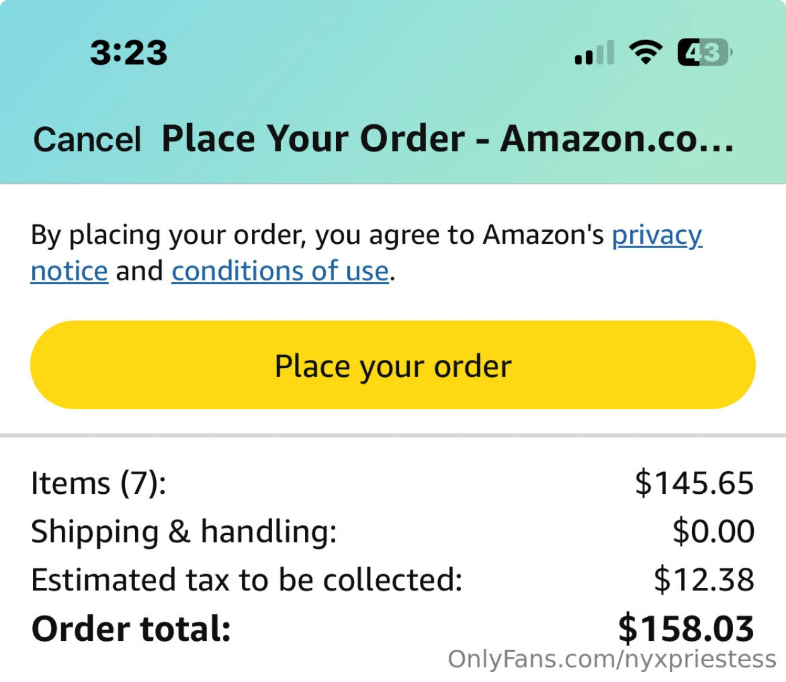Tap the $158.03 order total amount

coord(686,629)
